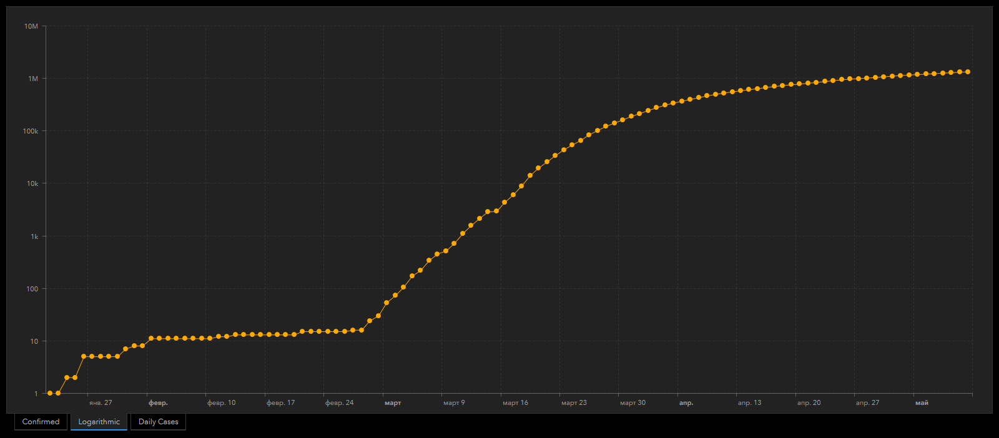
Task: Click the 'апр. 13' date label
Action: [x=749, y=403]
